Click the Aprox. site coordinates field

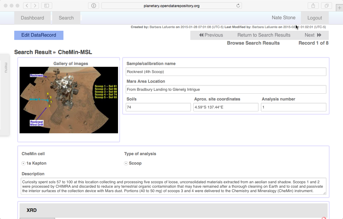coord(226,107)
